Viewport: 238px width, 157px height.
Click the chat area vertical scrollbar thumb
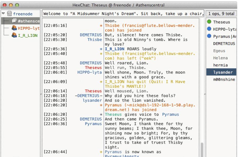tap(202, 150)
